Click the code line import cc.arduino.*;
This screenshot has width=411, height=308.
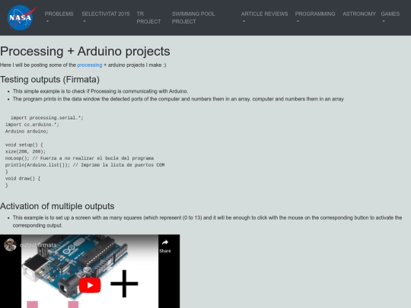point(32,125)
